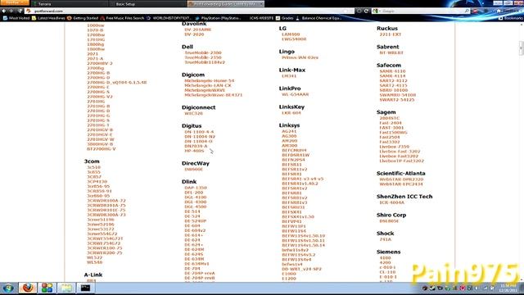Viewport: 524px width, 295px height.
Task: Open the ShenZhen ICR-4004A link
Action: (x=391, y=202)
